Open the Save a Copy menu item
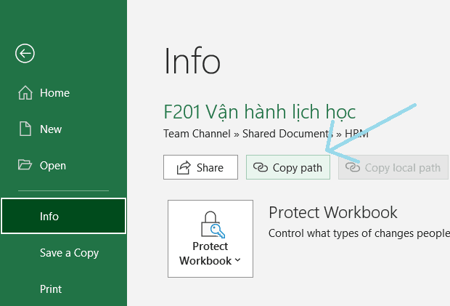450x306 pixels. pyautogui.click(x=69, y=253)
